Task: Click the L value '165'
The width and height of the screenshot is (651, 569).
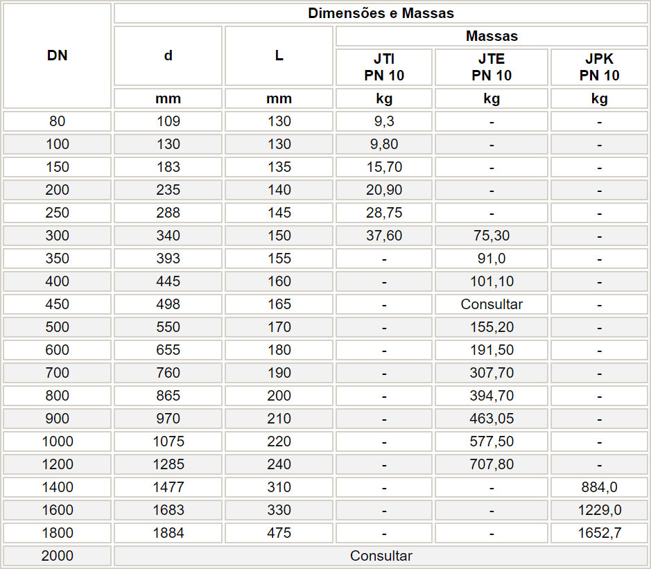Action: point(279,304)
